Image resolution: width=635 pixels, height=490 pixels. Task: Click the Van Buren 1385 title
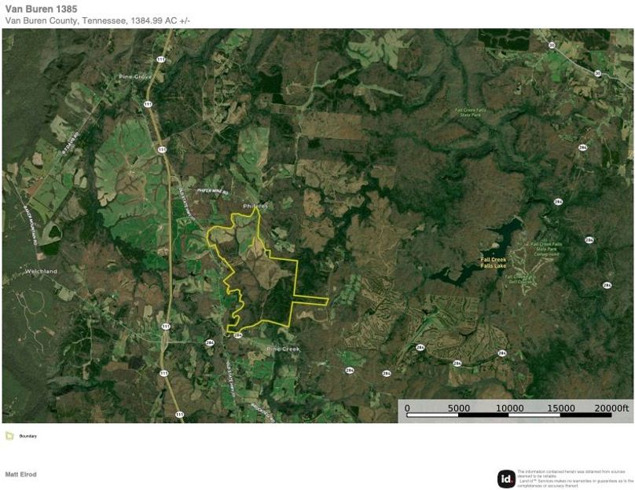pyautogui.click(x=41, y=9)
